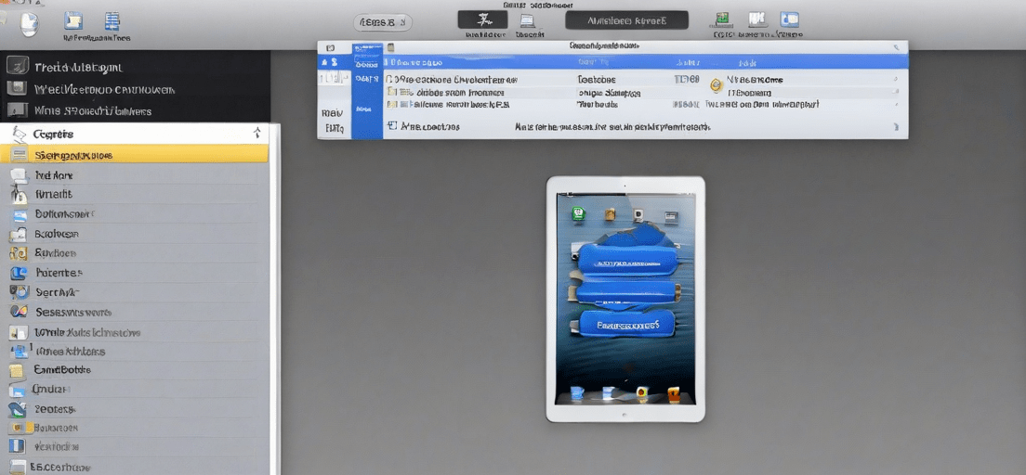Click the laptop icon in center toolbar
The height and width of the screenshot is (475, 1026).
click(525, 20)
